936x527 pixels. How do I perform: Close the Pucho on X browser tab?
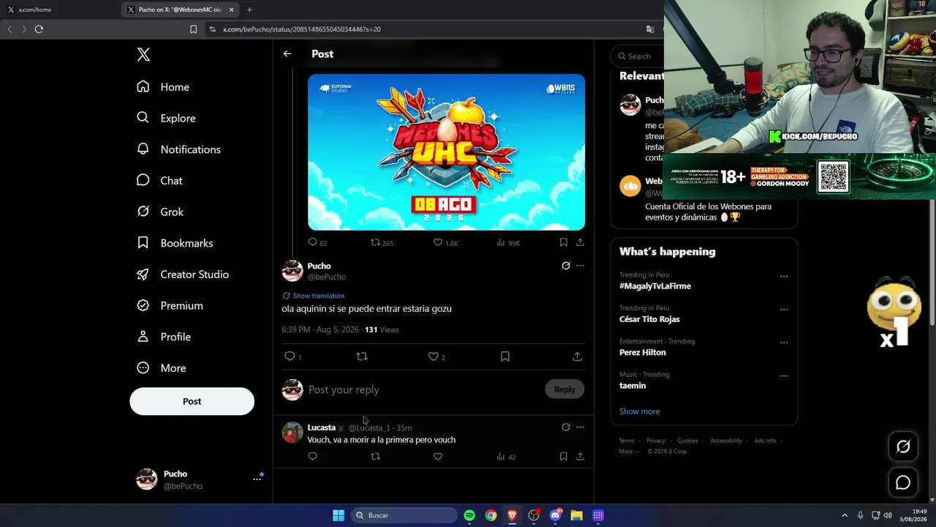coord(231,10)
